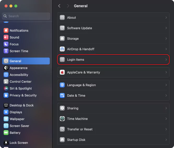The image size is (174, 148).
Task: Click the AppleCare & Warranty apple icon
Action: coord(62,72)
